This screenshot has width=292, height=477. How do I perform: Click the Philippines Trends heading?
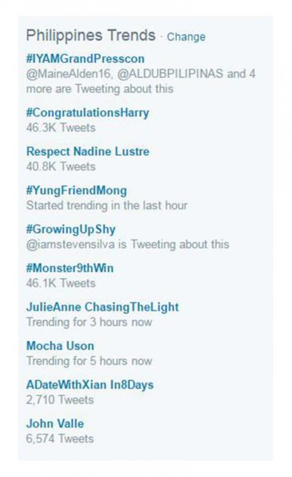point(91,35)
